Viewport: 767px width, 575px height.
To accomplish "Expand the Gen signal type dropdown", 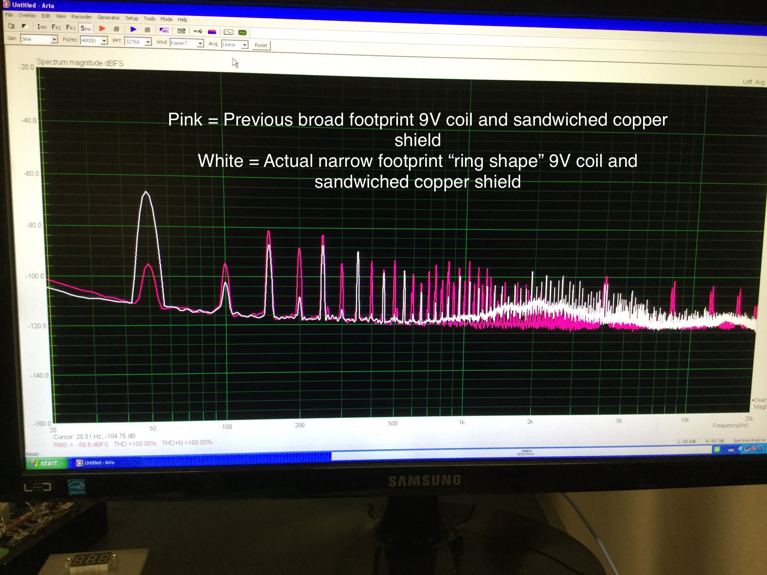I will [x=54, y=39].
